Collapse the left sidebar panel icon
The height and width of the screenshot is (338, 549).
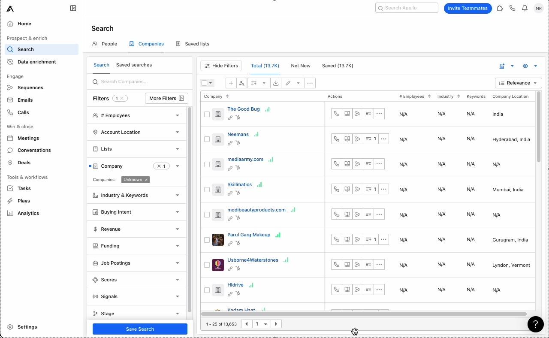click(x=73, y=8)
